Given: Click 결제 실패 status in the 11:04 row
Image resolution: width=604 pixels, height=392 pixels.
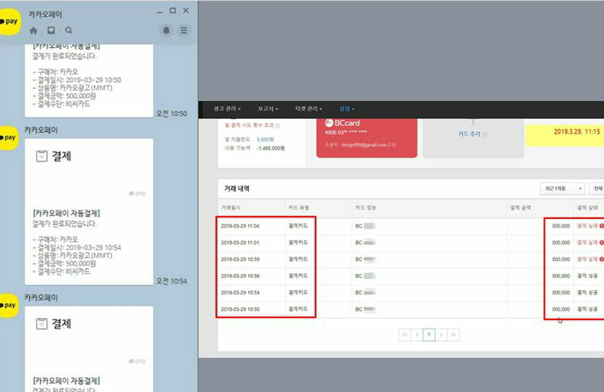Looking at the screenshot, I should coord(588,226).
